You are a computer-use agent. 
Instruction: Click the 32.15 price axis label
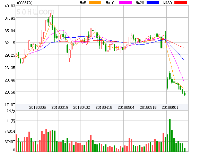tap(10, 43)
